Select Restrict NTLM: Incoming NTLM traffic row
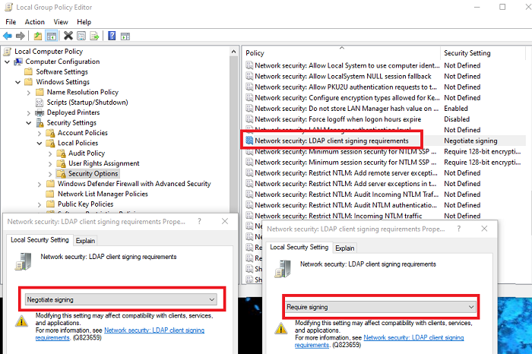 point(385,216)
